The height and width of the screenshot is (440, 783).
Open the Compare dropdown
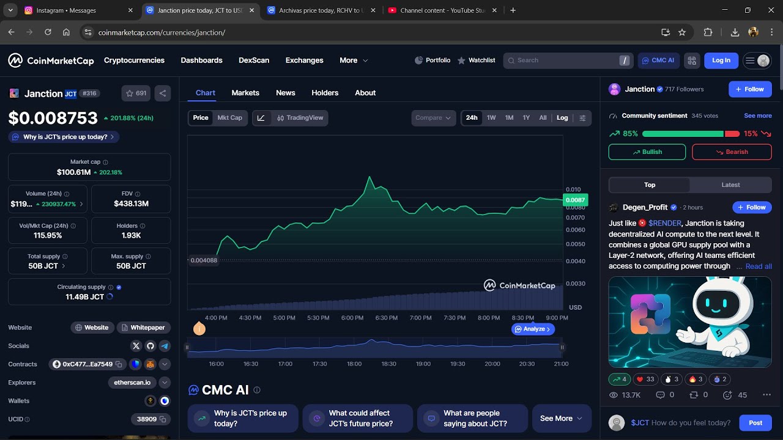pyautogui.click(x=433, y=118)
